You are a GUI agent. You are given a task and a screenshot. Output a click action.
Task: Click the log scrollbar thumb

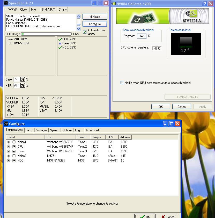pos(79,25)
